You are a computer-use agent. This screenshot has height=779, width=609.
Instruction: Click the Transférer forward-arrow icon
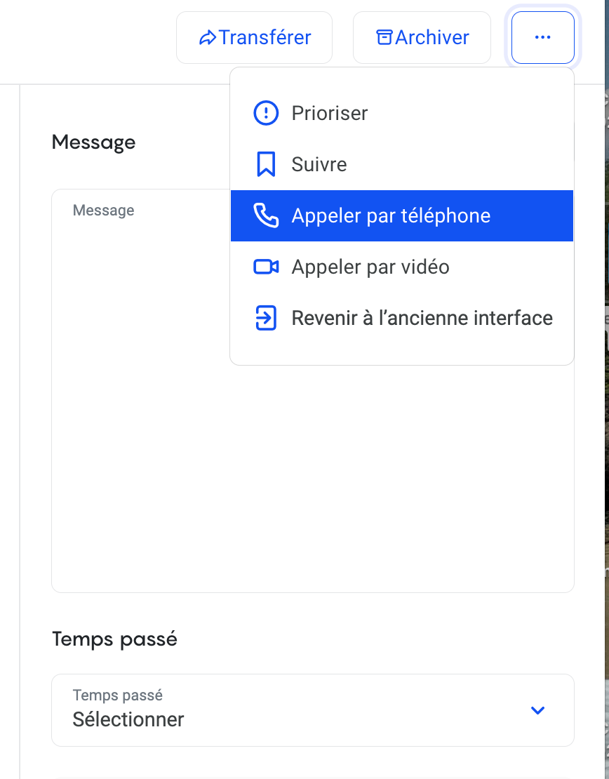(208, 38)
